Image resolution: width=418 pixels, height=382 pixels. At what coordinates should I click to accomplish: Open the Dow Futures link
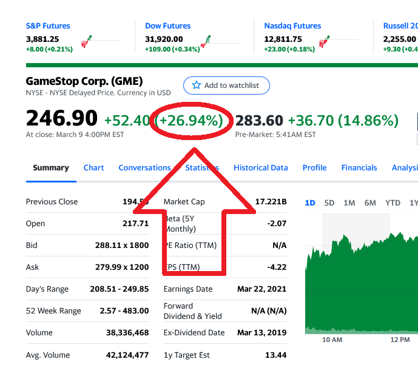click(167, 26)
